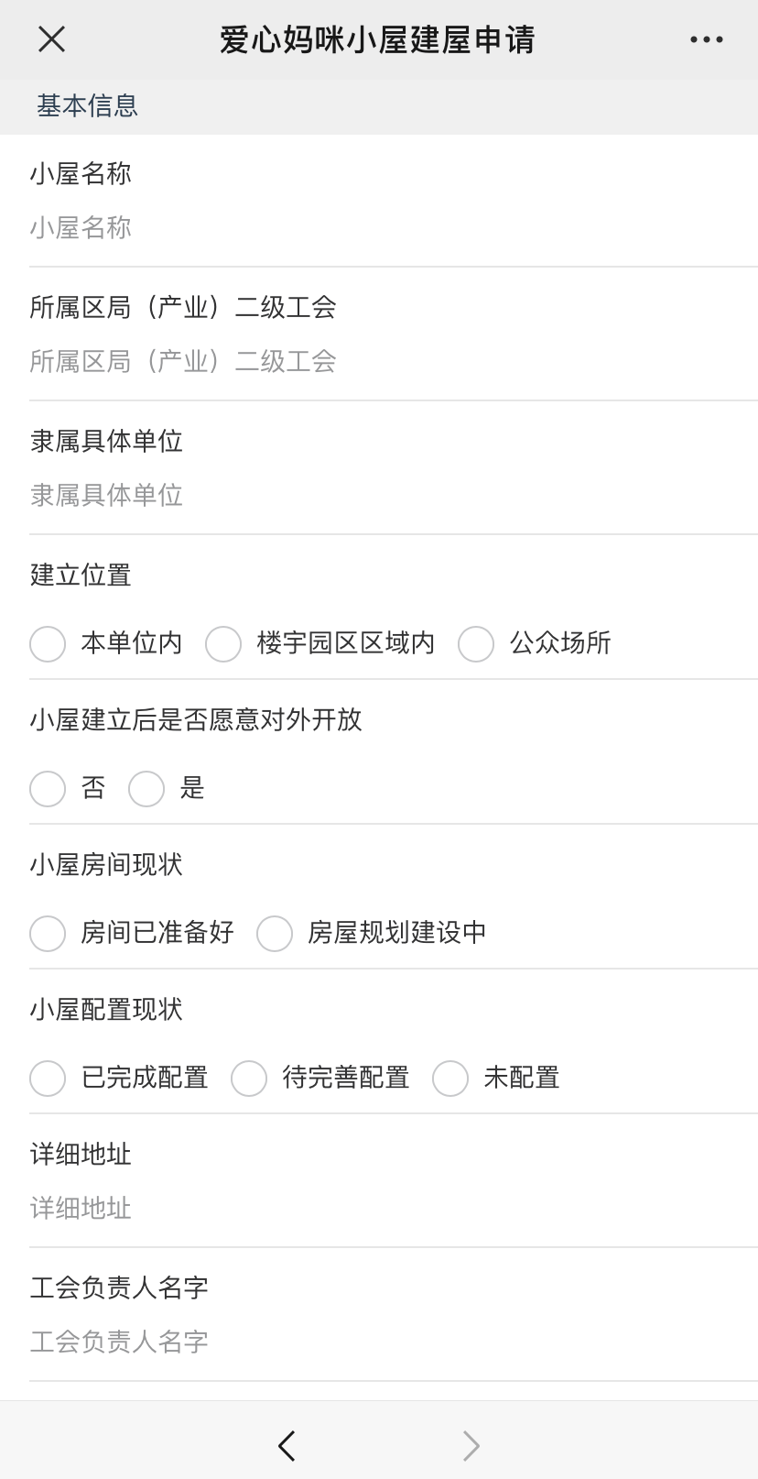
Task: Select the 楼宇园区区域内 radio option
Action: coord(224,644)
